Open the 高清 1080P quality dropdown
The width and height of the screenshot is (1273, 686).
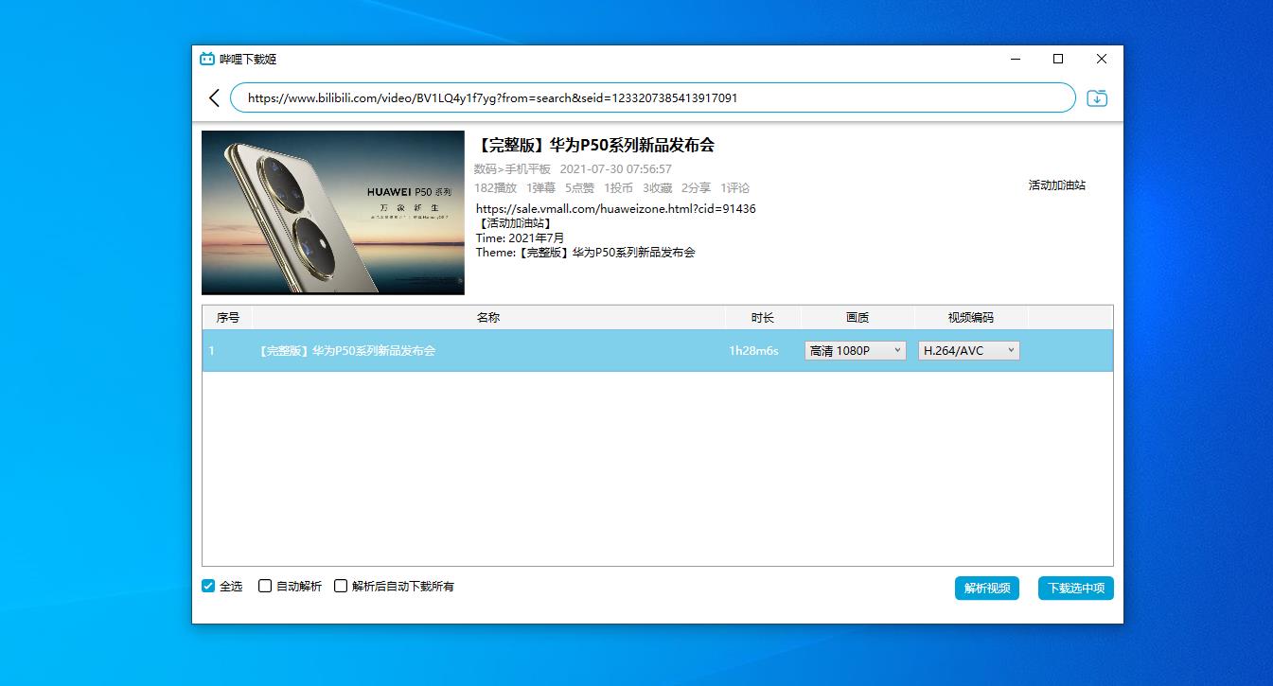[x=855, y=350]
